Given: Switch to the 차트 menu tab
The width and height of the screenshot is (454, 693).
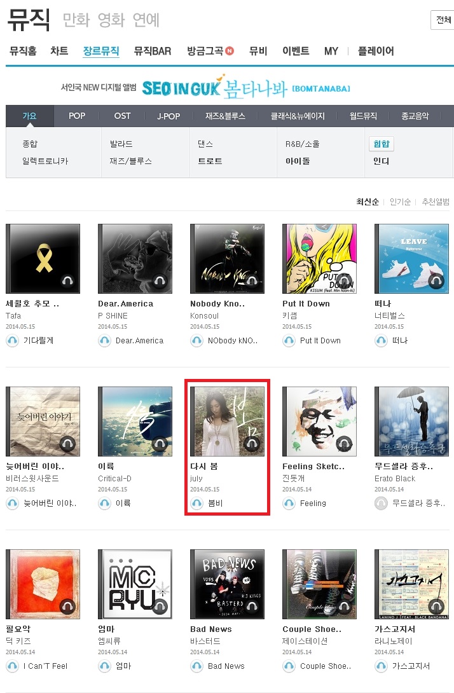Looking at the screenshot, I should click(x=59, y=51).
